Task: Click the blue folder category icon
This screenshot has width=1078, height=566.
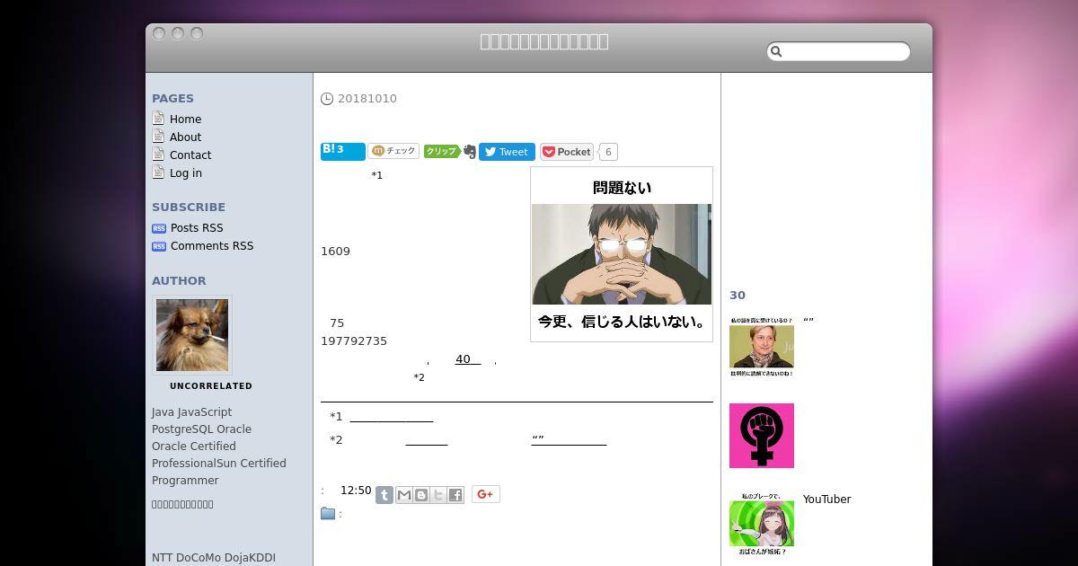Action: [328, 514]
